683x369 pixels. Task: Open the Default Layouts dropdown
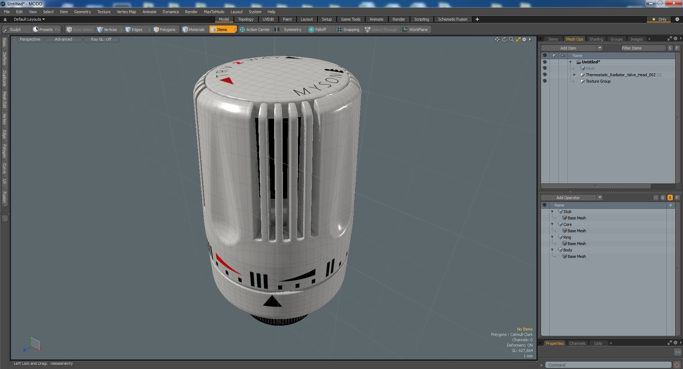click(x=29, y=19)
